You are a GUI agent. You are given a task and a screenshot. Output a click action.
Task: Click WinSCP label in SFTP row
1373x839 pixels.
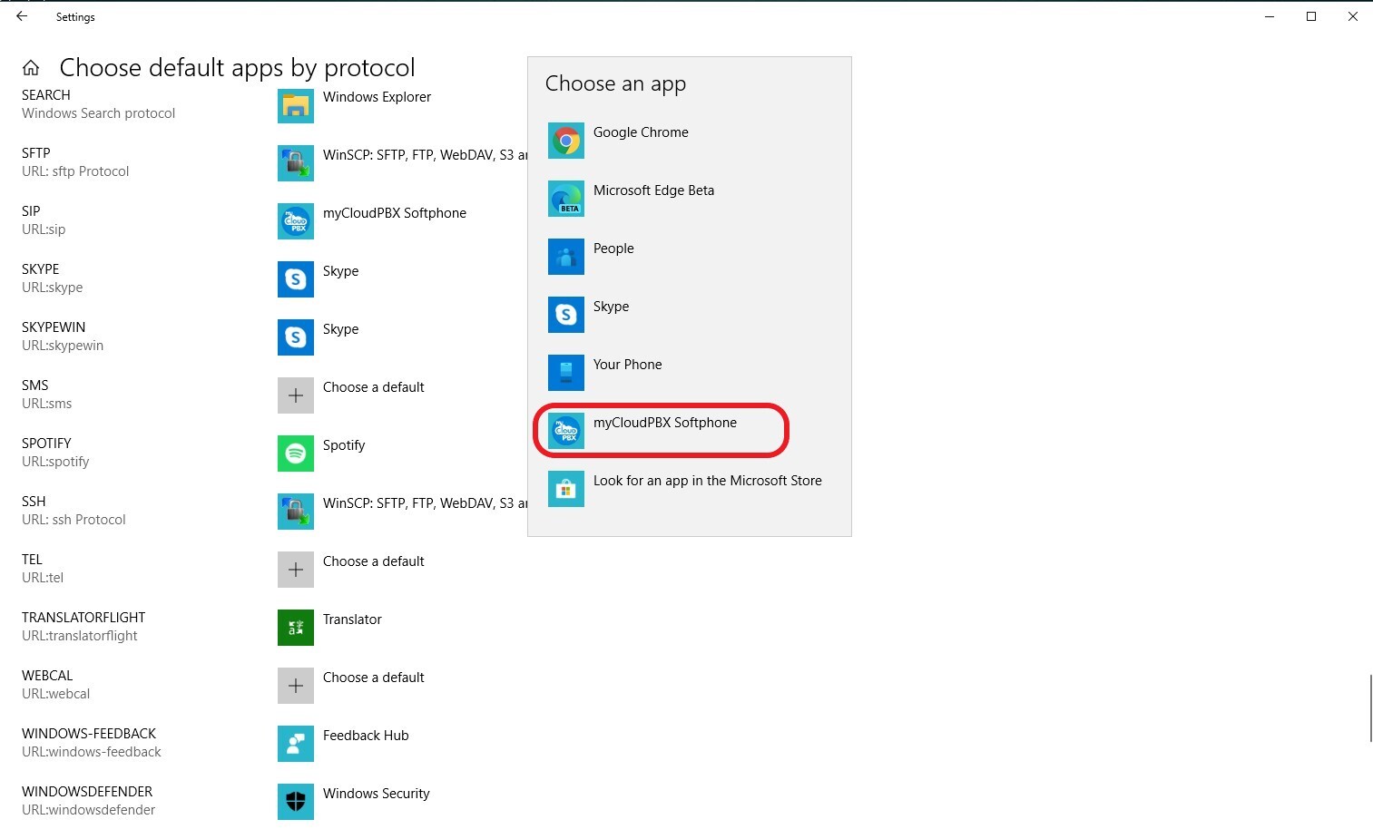425,155
